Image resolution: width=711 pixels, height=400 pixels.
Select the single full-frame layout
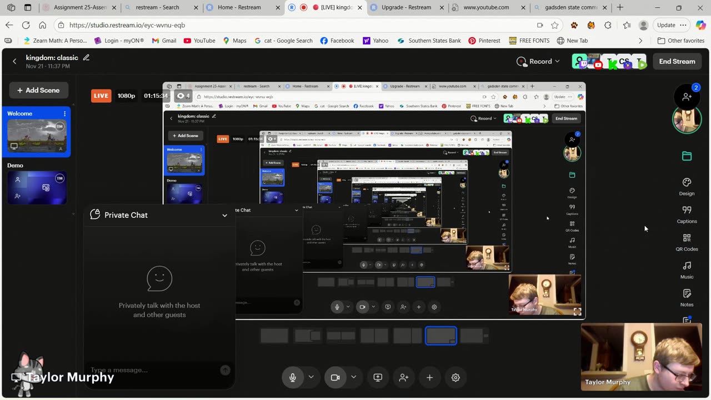coord(274,336)
